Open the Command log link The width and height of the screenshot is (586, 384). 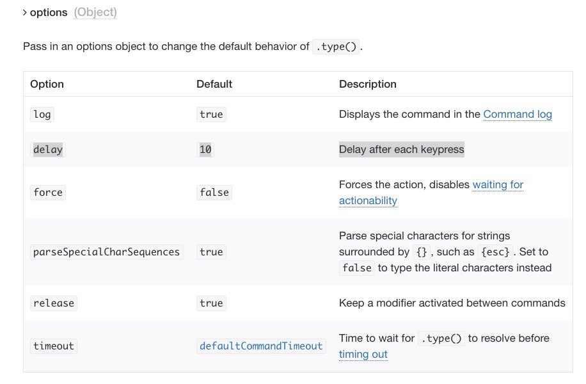[518, 114]
